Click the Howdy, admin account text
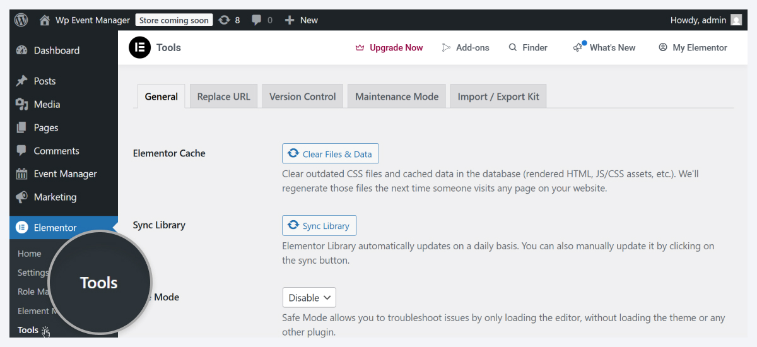The image size is (757, 347). pyautogui.click(x=698, y=20)
